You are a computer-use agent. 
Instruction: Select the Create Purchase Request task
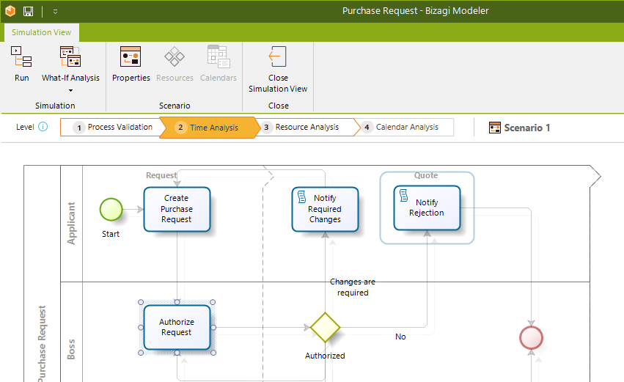(177, 209)
